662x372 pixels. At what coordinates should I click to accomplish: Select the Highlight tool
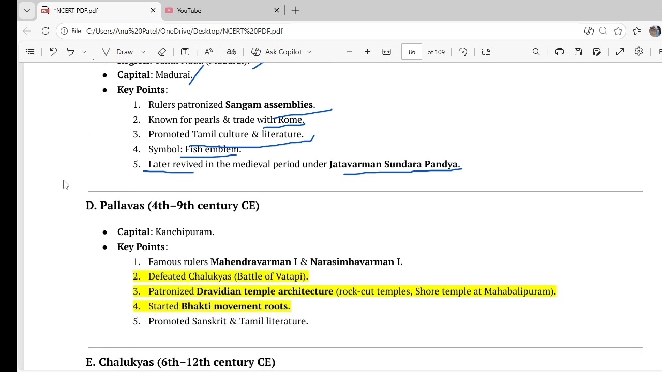pyautogui.click(x=71, y=52)
